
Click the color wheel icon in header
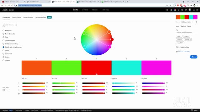pos(175,10)
